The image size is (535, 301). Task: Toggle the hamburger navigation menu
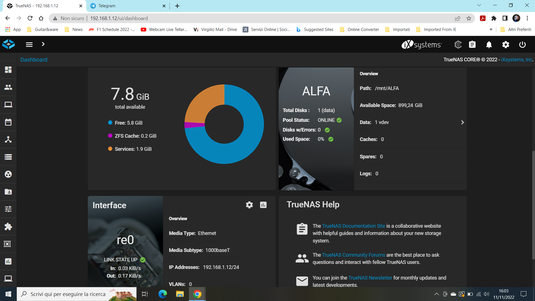tap(29, 45)
